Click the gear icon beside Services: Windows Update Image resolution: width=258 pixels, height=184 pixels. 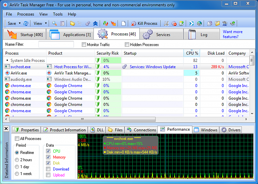pyautogui.click(x=125, y=67)
